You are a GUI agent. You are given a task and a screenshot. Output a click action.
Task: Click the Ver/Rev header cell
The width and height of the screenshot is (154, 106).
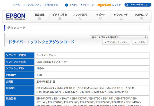pyautogui.click(x=20, y=75)
